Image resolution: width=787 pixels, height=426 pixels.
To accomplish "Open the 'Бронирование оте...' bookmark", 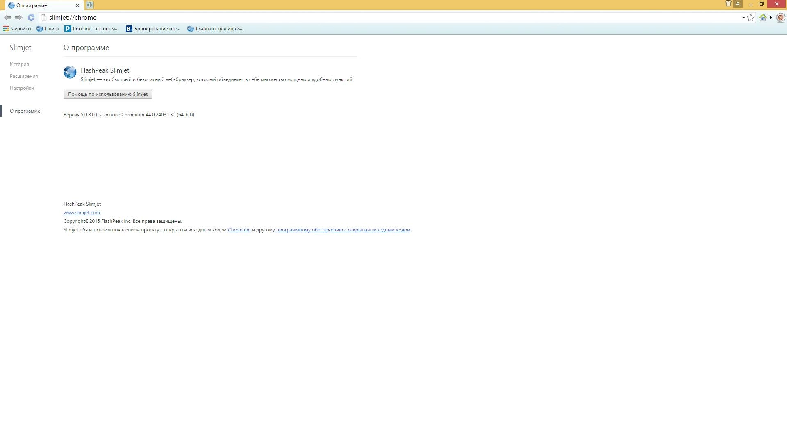I will point(153,29).
